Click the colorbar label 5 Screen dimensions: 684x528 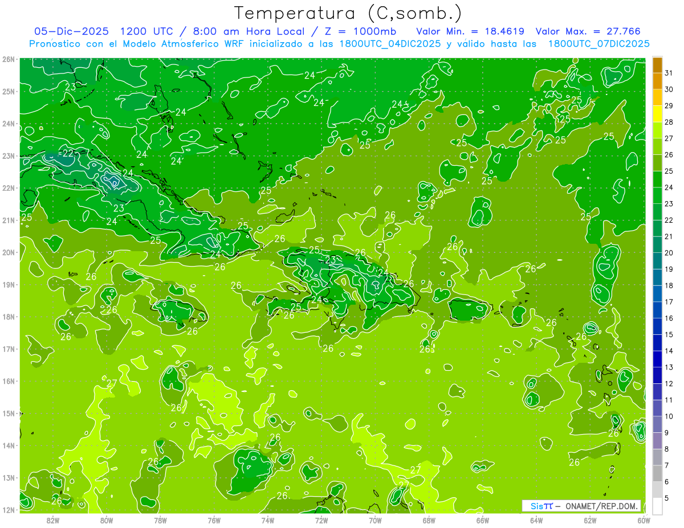[667, 498]
